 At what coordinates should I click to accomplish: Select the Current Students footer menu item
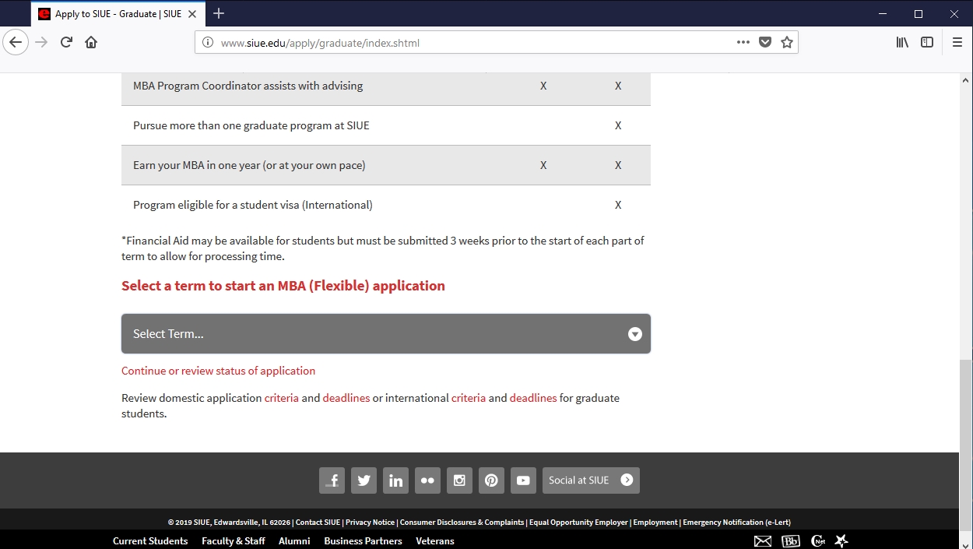point(150,541)
